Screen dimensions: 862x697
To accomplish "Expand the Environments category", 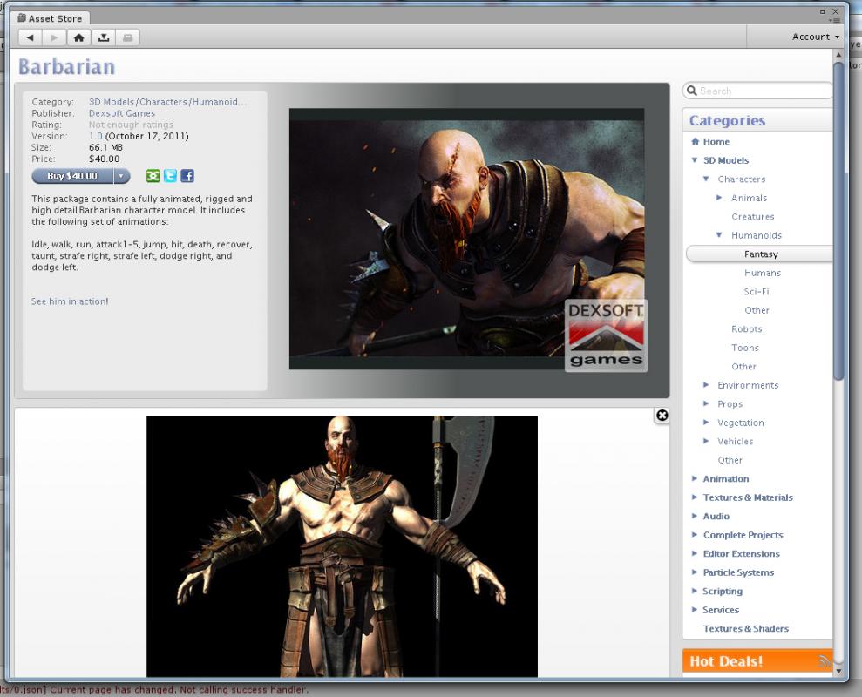I will (707, 385).
